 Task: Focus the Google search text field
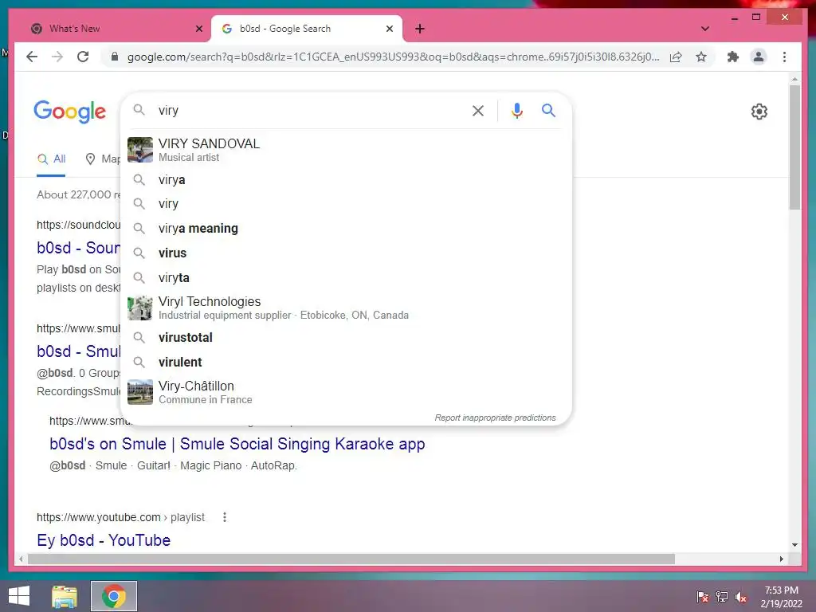[310, 110]
